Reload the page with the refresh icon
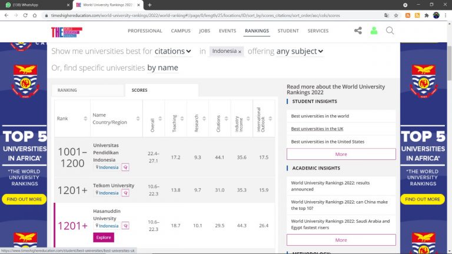Viewport: 452px width, 254px height. point(25,15)
